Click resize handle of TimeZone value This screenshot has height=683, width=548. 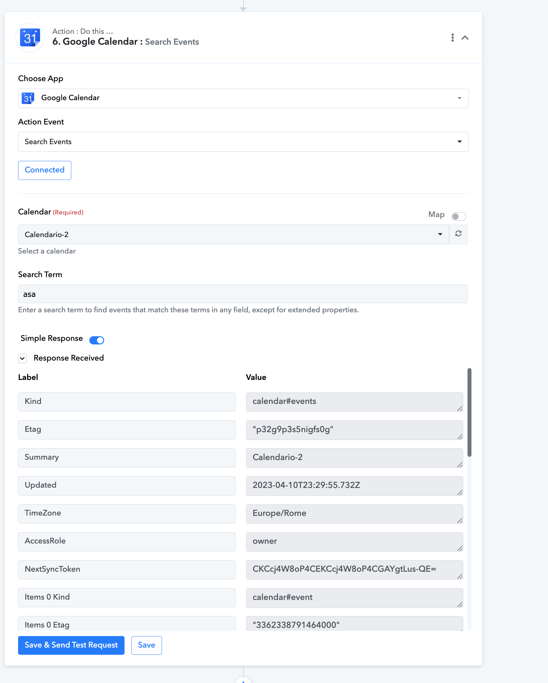click(460, 520)
